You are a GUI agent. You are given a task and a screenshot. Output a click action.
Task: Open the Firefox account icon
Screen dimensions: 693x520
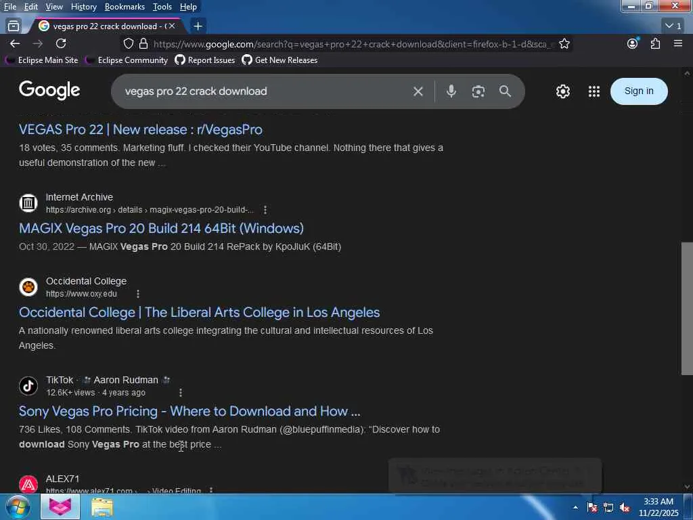click(633, 43)
